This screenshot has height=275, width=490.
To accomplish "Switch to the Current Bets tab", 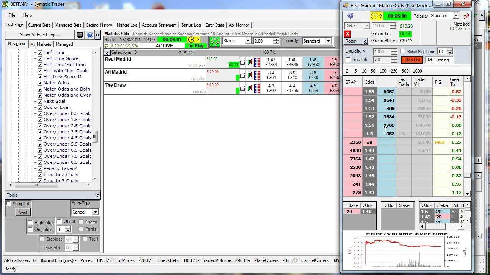I will click(x=39, y=25).
